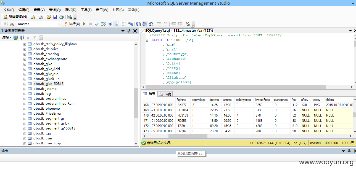Open the 文件(F) menu
356x170 pixels.
pos(9,10)
